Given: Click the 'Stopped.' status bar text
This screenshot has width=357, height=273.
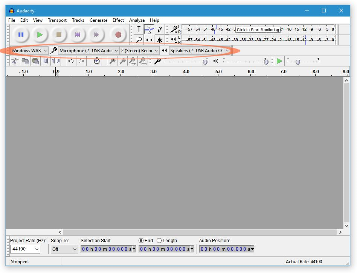Looking at the screenshot, I should (x=20, y=262).
